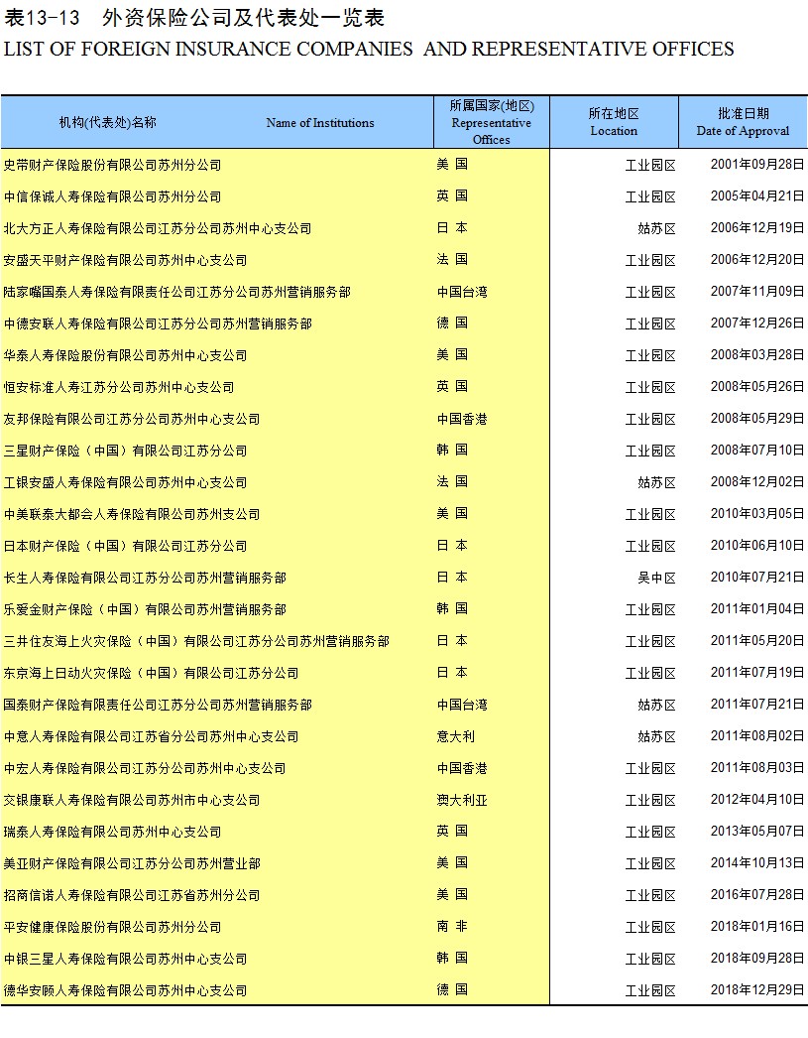Click 中国台湾 in the 陆家嘴国泰人寿 row
The height and width of the screenshot is (1038, 808).
[462, 292]
